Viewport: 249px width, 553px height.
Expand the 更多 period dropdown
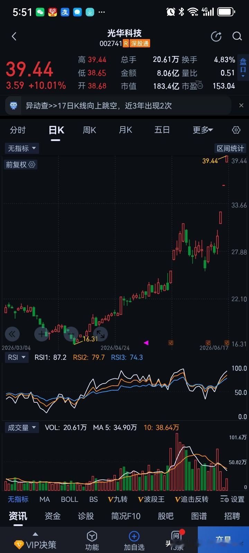[203, 130]
